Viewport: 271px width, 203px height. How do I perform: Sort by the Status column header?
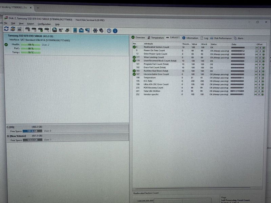pyautogui.click(x=213, y=44)
